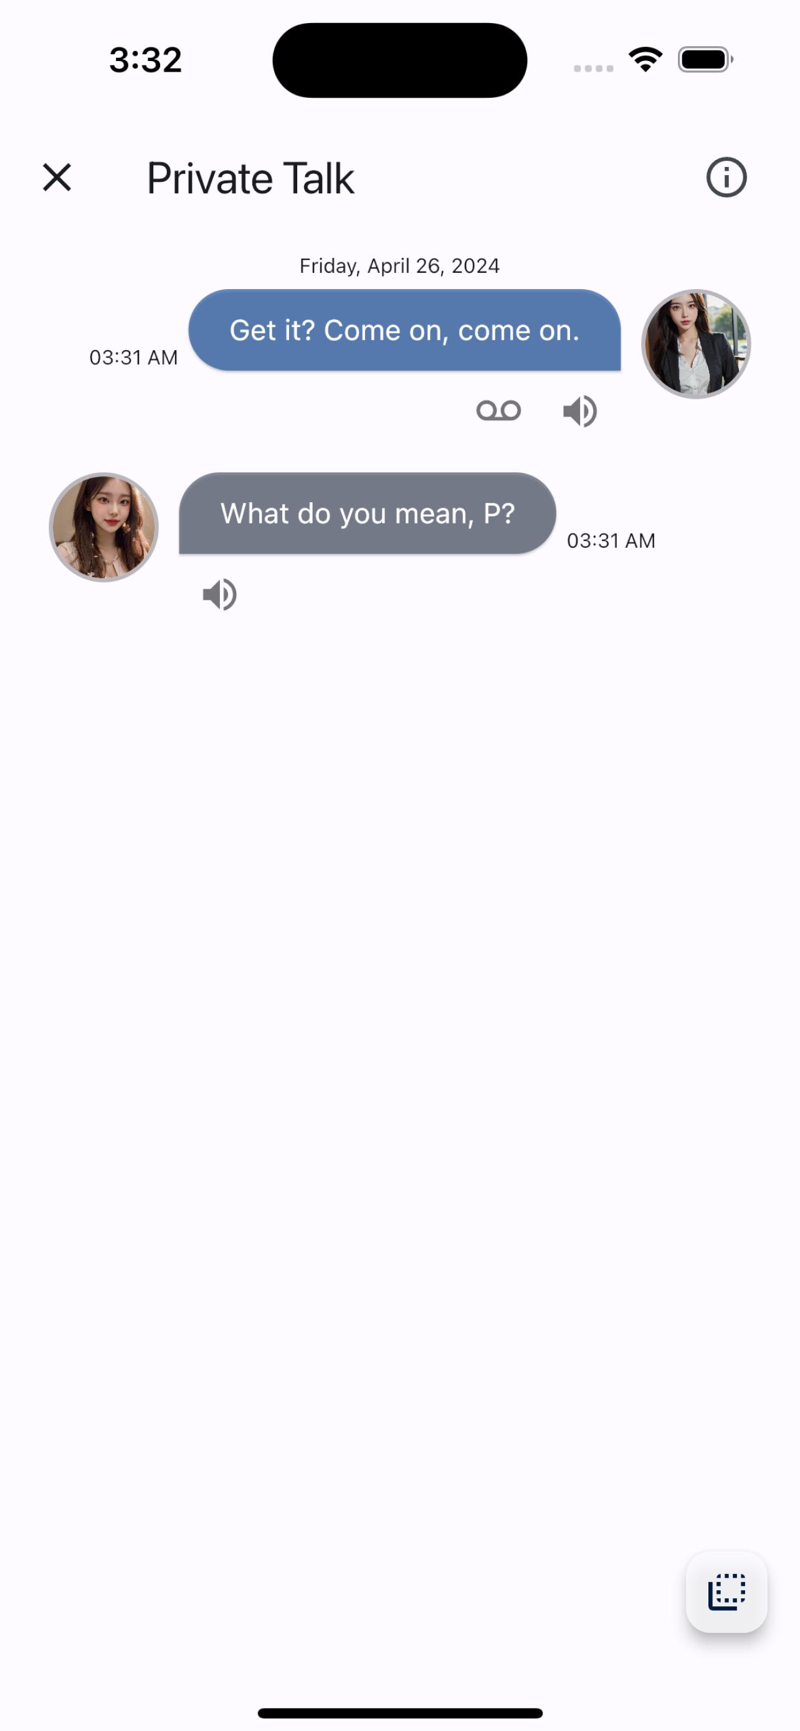This screenshot has width=800, height=1731.
Task: Tap the Wi-Fi icon in status bar
Action: (645, 60)
